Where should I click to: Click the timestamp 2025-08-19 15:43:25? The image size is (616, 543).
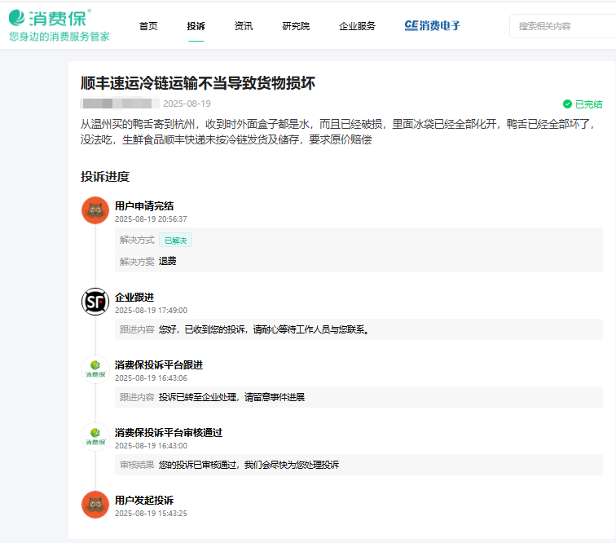(151, 513)
